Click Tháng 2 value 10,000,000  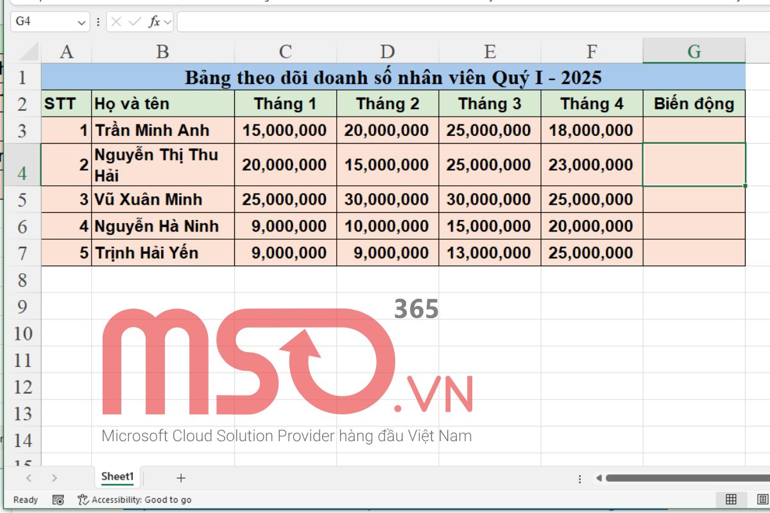click(x=388, y=226)
